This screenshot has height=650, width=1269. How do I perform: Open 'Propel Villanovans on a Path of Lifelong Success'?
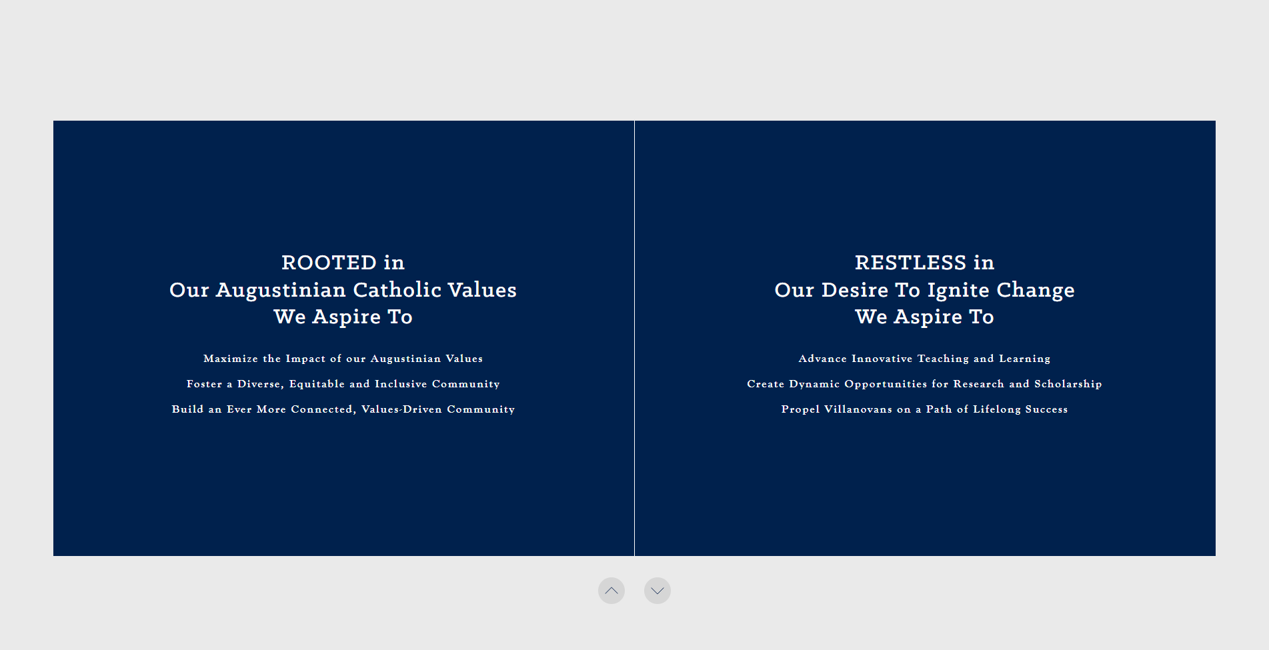tap(924, 409)
